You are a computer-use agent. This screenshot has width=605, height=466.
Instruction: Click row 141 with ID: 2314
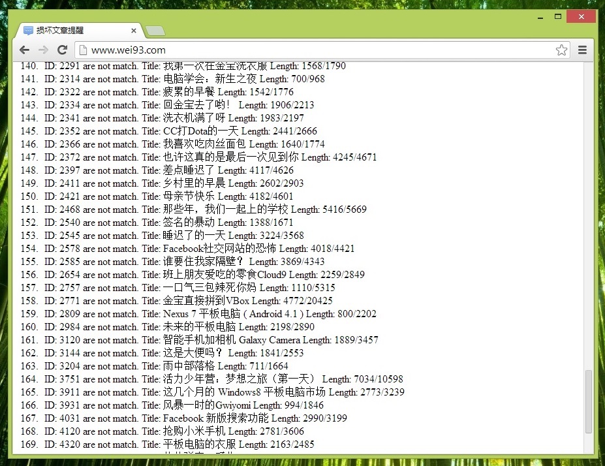(172, 79)
